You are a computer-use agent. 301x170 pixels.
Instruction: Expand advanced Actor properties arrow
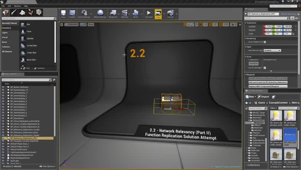[271, 71]
